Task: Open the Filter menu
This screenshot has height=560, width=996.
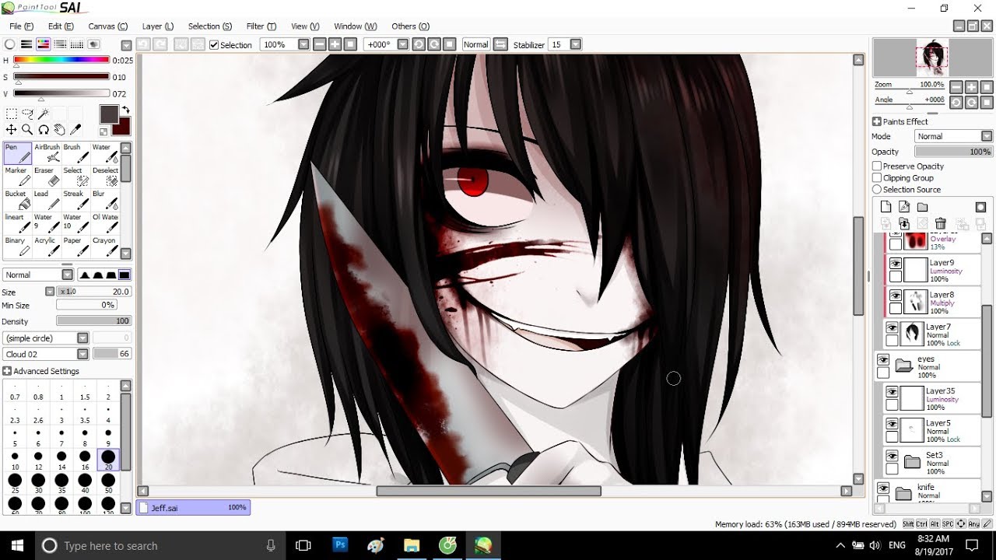Action: click(260, 26)
